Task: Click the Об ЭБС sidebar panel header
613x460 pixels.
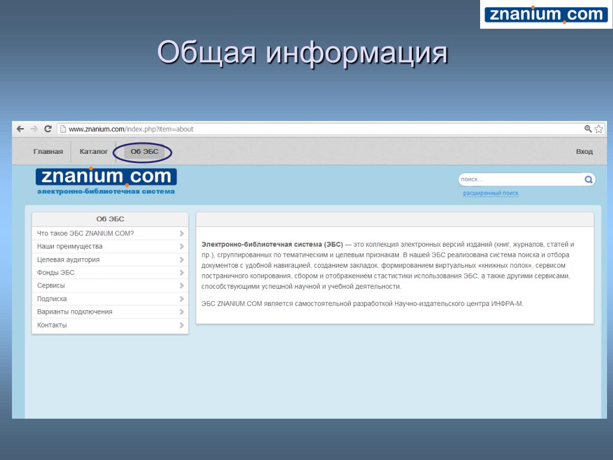Action: click(x=110, y=219)
